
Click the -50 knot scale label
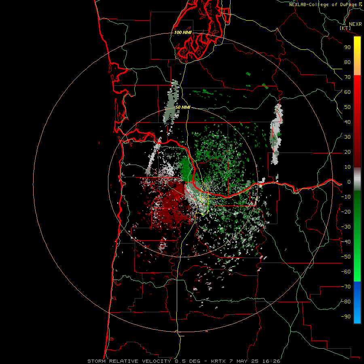pos(346,257)
